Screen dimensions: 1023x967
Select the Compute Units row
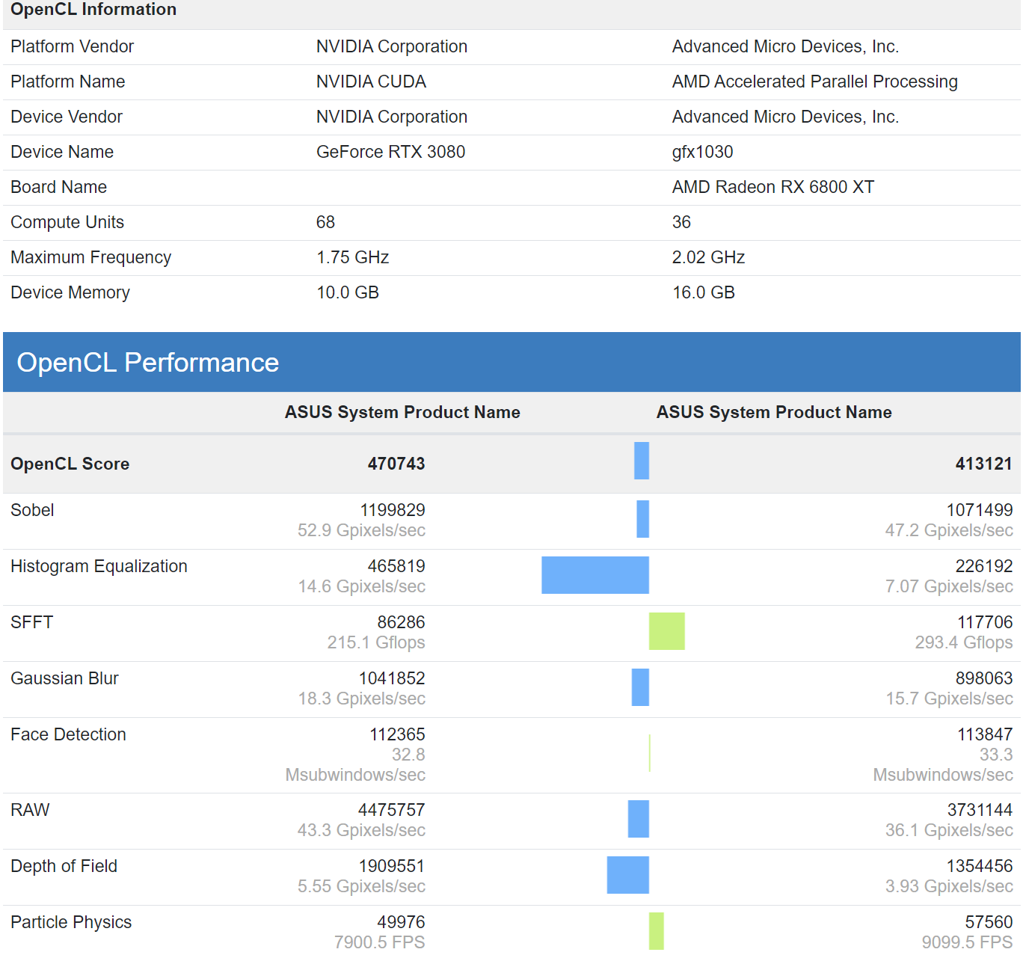point(67,222)
